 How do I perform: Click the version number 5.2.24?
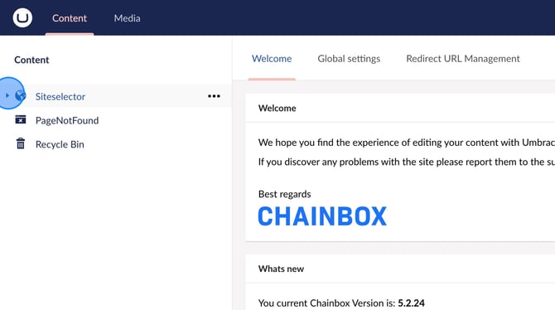click(x=411, y=303)
